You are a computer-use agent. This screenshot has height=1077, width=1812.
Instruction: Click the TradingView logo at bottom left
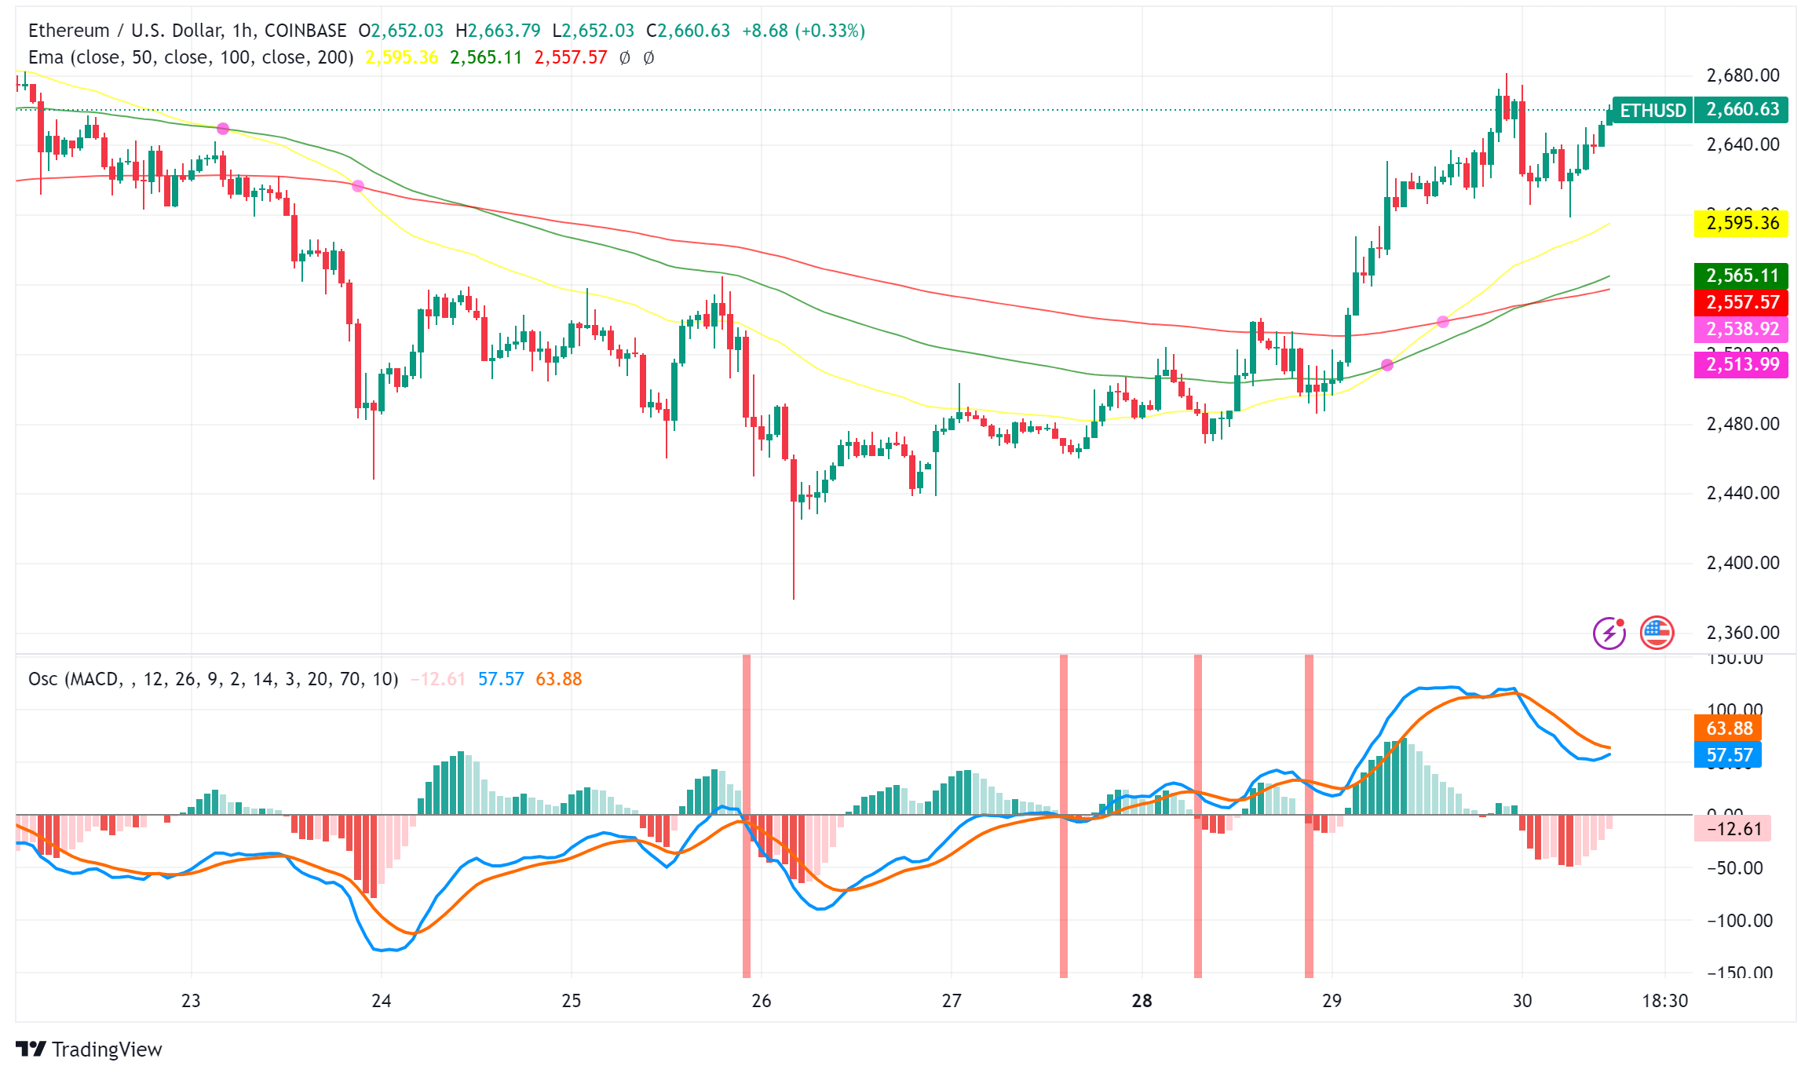(88, 1050)
